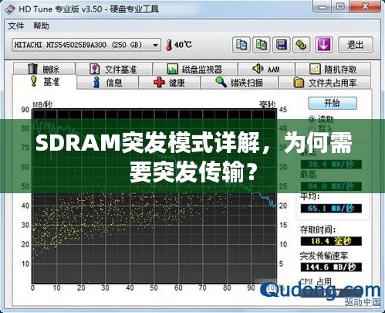Switch to the 文件基准 tab
The width and height of the screenshot is (385, 313).
(x=114, y=69)
